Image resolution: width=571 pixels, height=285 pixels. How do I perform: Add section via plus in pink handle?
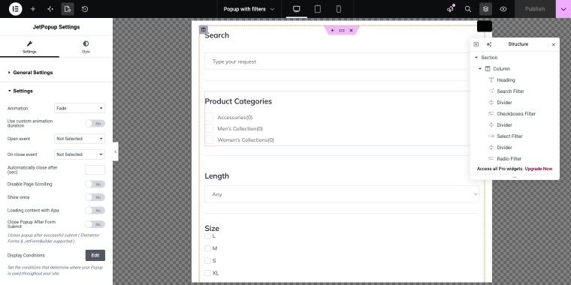(332, 31)
